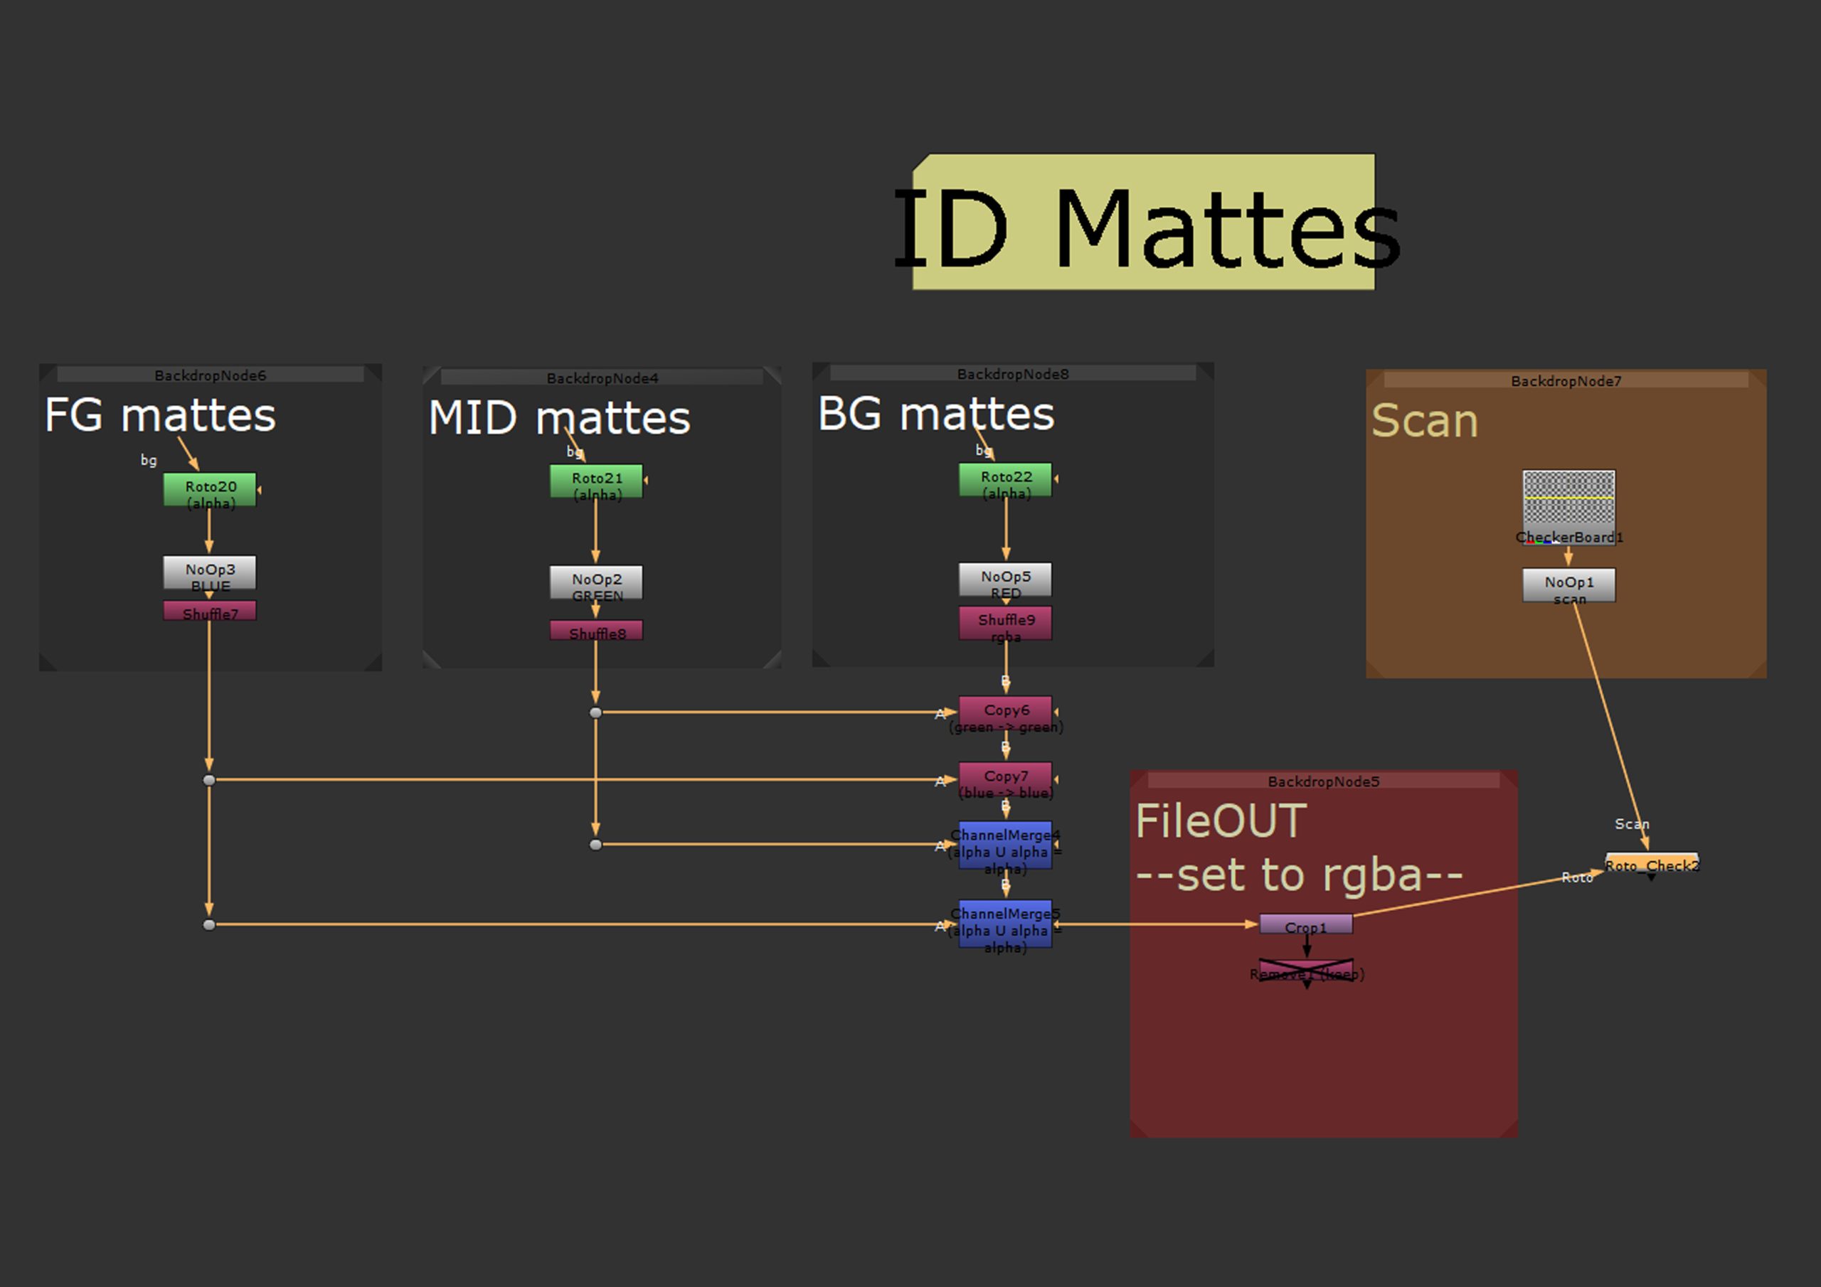Select the Roto21 node
This screenshot has height=1287, width=1821.
pyautogui.click(x=595, y=481)
